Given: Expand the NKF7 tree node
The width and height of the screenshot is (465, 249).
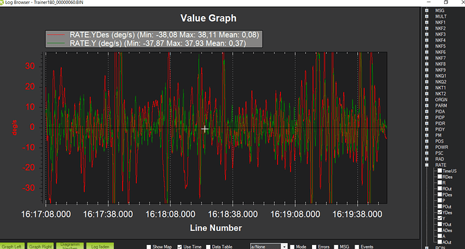Looking at the screenshot, I should coord(427,58).
